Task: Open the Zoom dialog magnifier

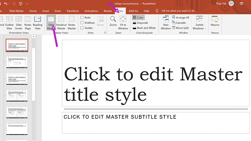Action: coord(113,21)
